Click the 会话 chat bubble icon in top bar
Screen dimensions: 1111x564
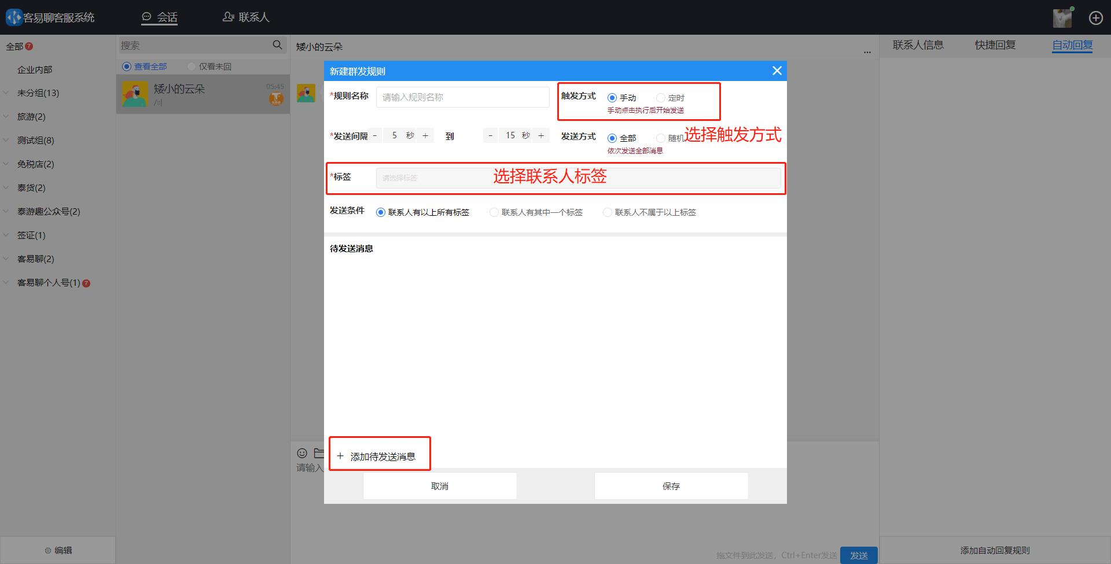(x=146, y=17)
